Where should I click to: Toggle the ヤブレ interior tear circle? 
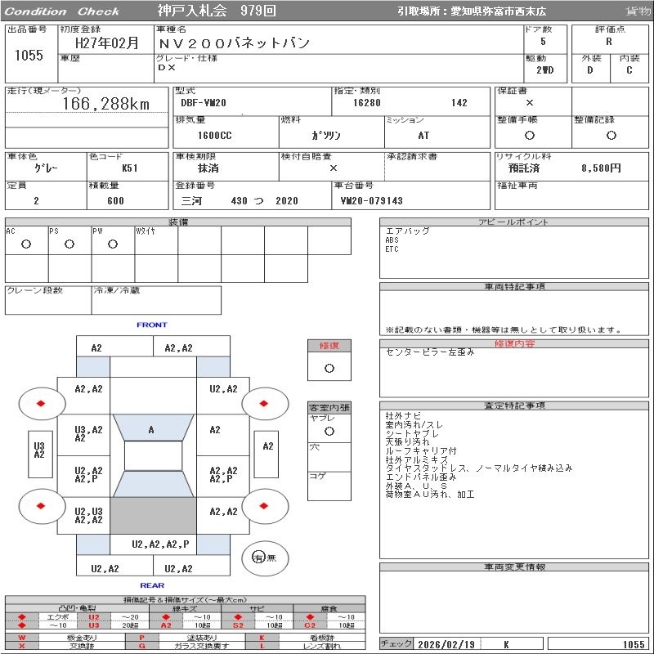(329, 430)
